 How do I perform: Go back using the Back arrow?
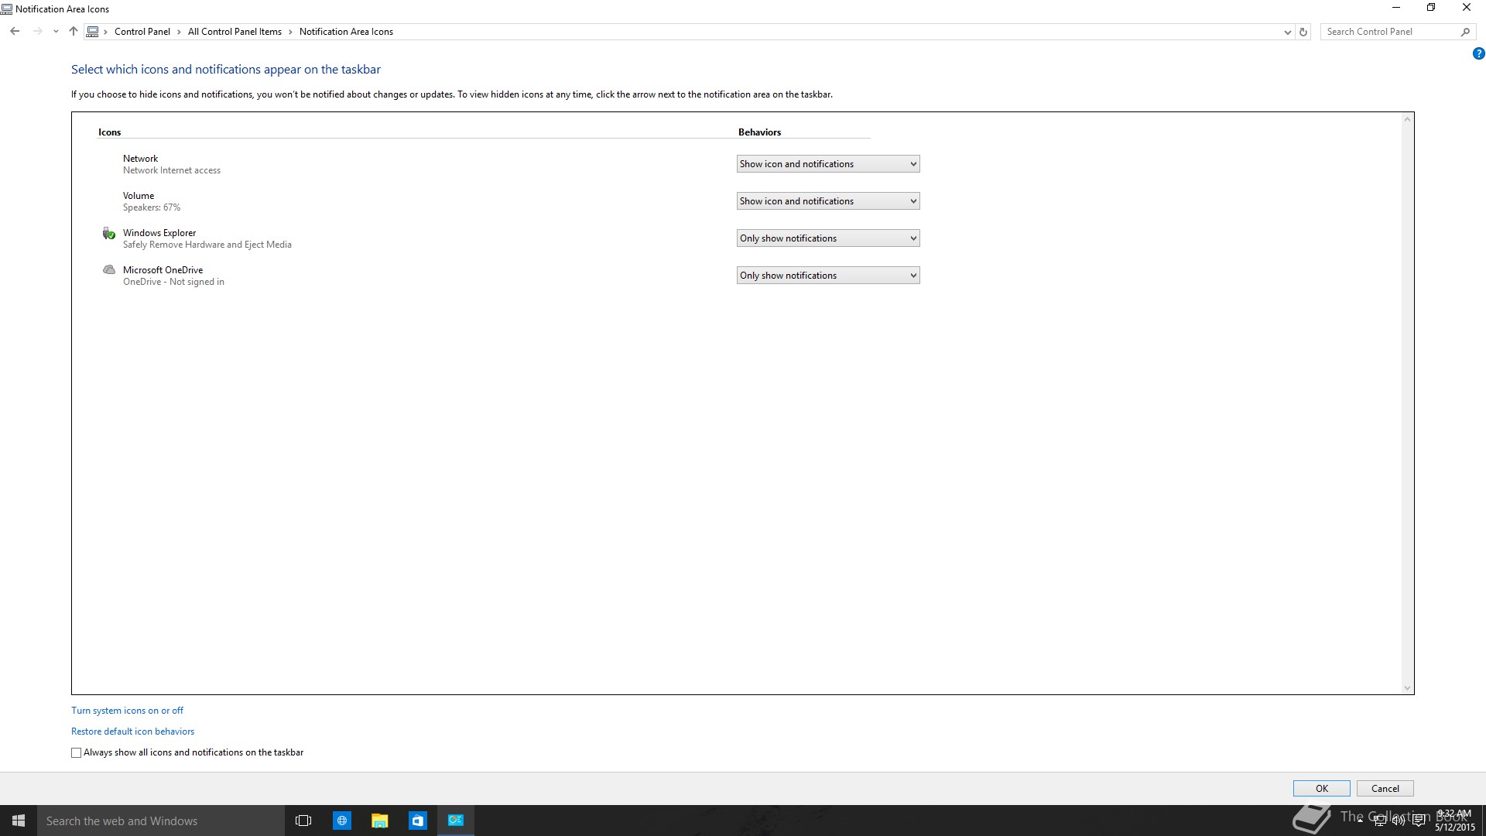pos(15,32)
